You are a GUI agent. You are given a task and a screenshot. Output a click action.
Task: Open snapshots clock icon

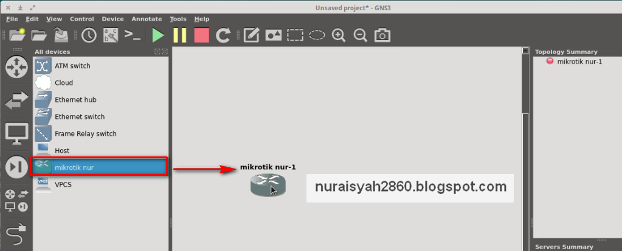click(x=89, y=35)
